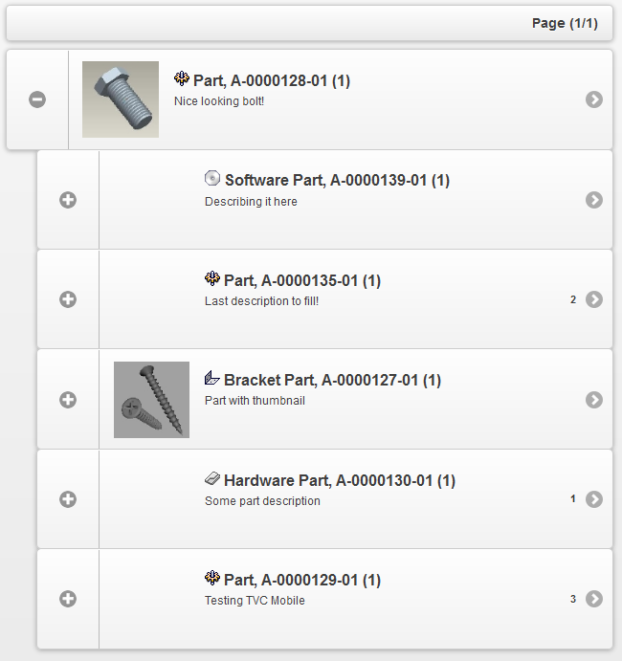
Task: Click the gear icon beside Part A-0000128-01
Action: (182, 78)
